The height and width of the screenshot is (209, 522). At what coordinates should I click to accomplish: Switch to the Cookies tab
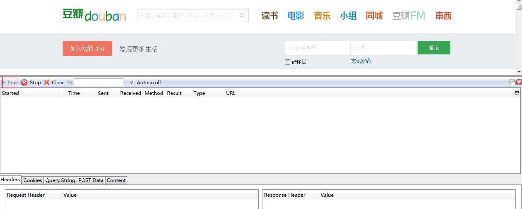[33, 180]
